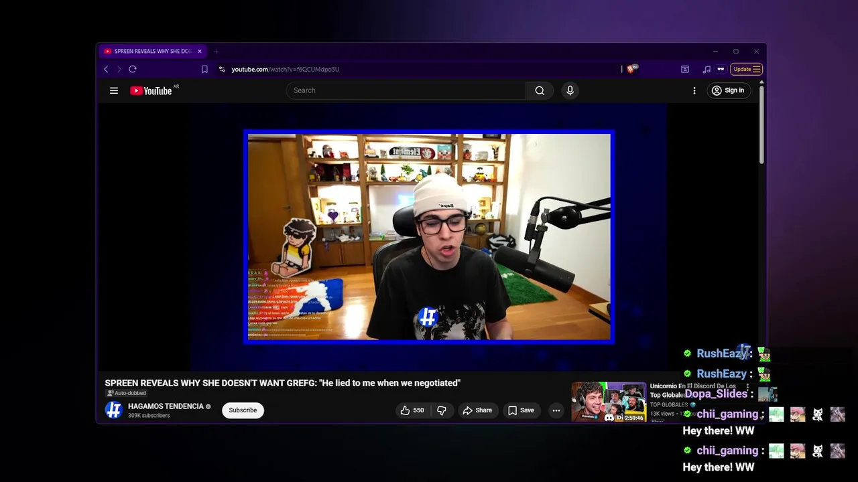858x482 pixels.
Task: Open the Brave Shields lion icon
Action: tap(631, 69)
